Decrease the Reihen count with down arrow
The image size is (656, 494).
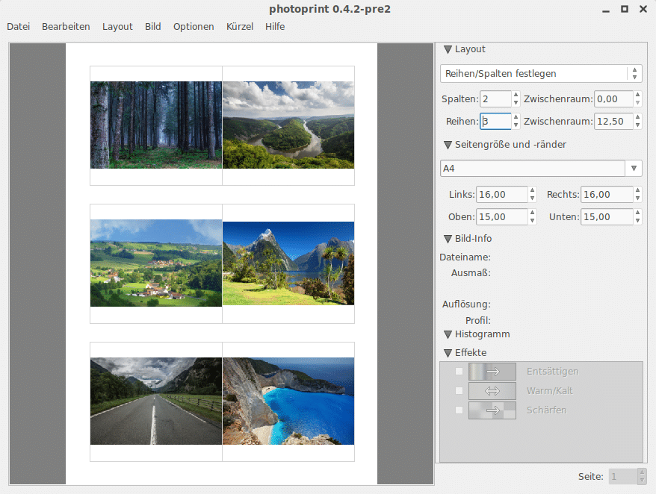pos(516,125)
